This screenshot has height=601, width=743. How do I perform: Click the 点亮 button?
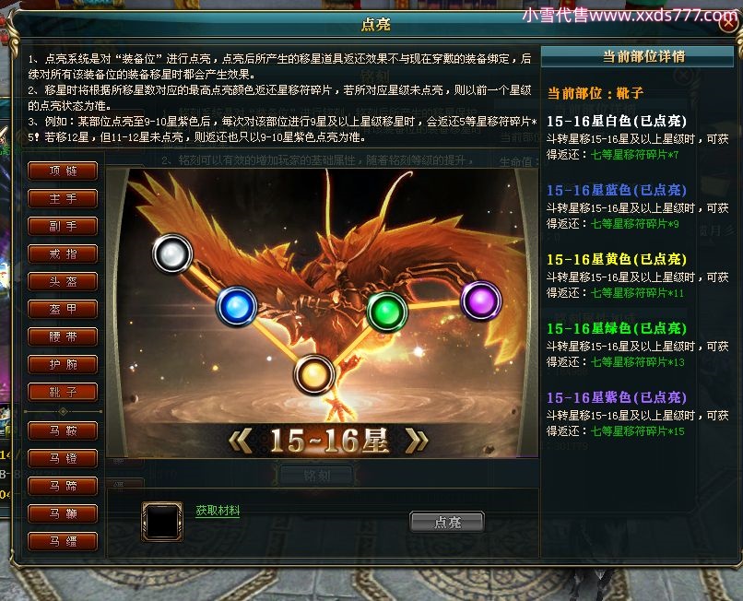(x=447, y=522)
